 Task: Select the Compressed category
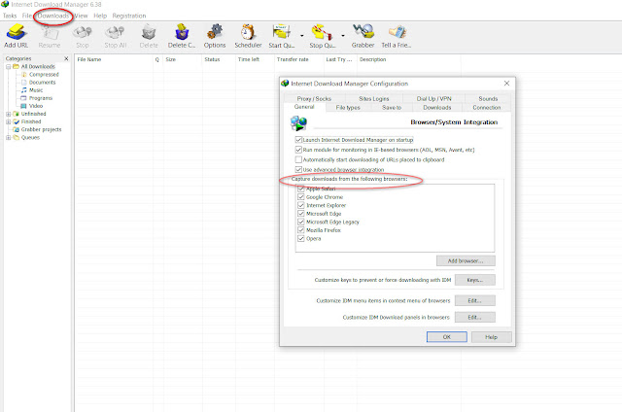click(x=44, y=75)
